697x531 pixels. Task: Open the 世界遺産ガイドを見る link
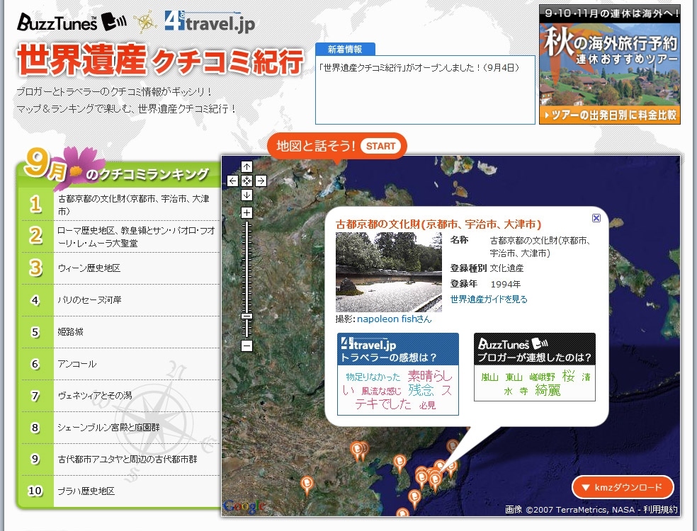(x=489, y=299)
